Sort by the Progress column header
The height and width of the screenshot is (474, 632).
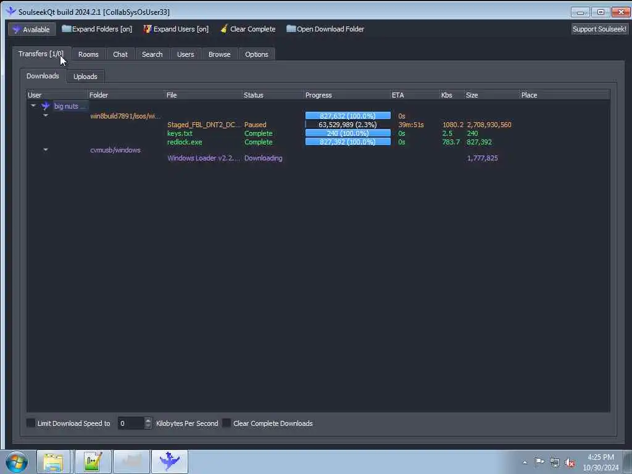point(347,95)
